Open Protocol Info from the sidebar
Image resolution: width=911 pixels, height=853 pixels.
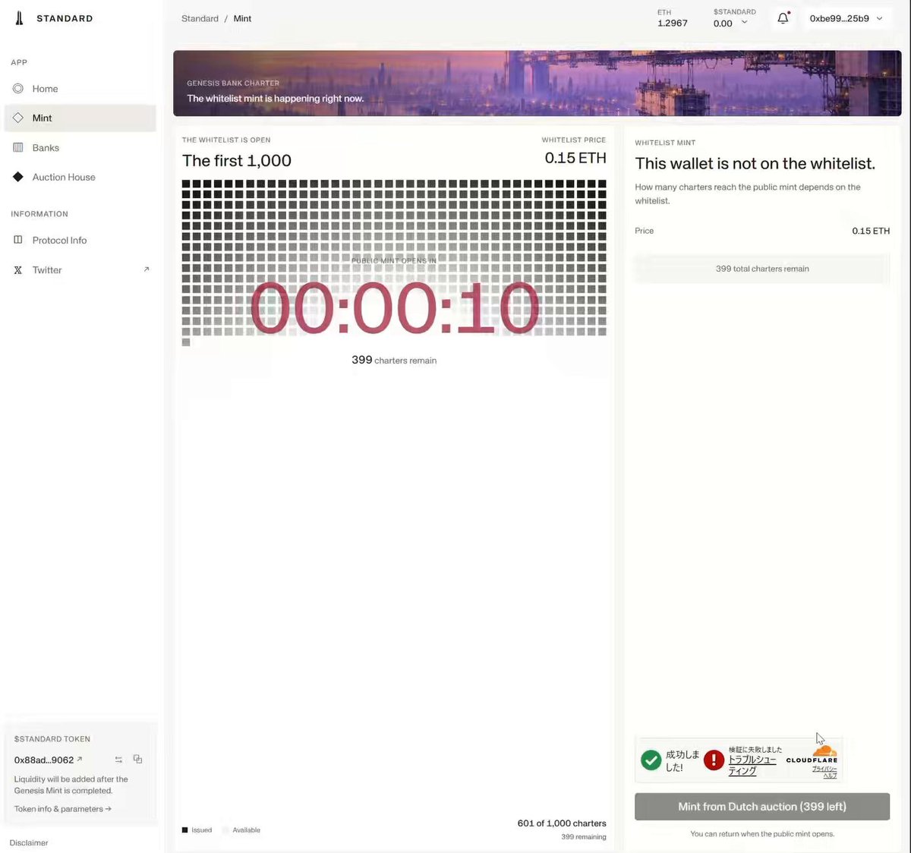(80, 241)
